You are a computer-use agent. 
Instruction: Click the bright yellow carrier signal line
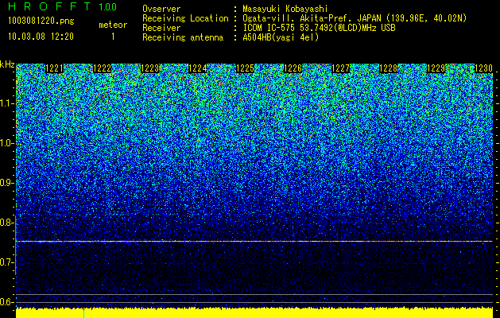click(x=254, y=242)
